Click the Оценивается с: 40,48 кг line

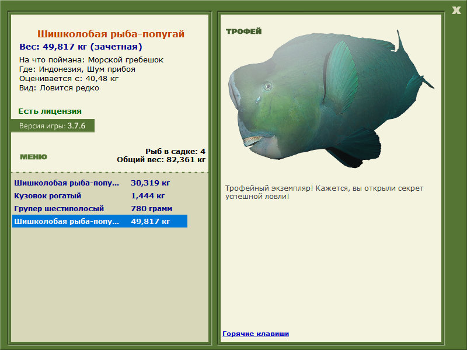pos(69,79)
